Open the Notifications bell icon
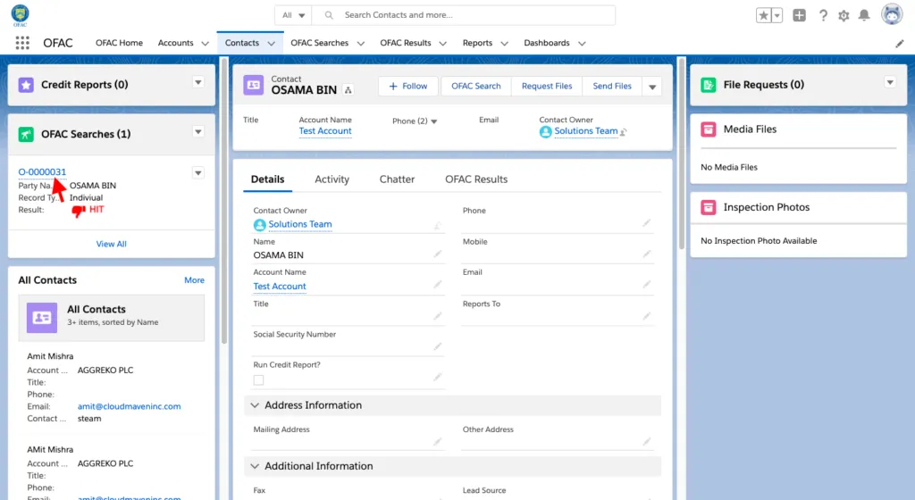The height and width of the screenshot is (500, 915). tap(864, 15)
